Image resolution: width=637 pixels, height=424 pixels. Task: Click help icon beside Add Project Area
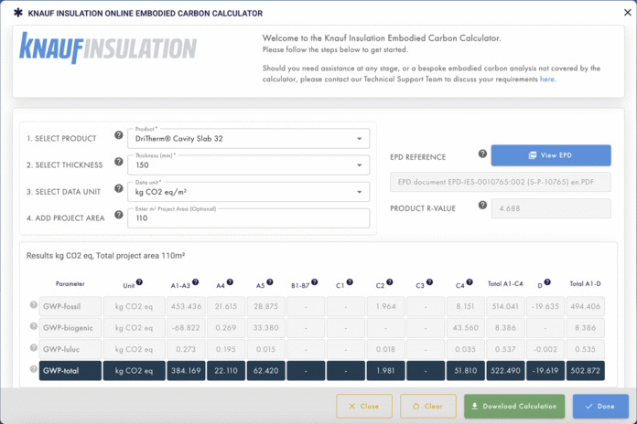point(119,215)
